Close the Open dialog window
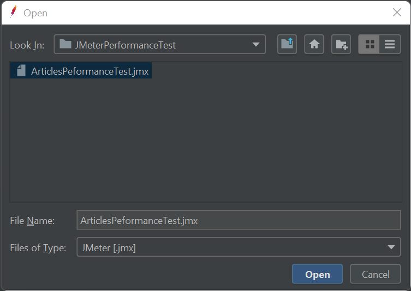The height and width of the screenshot is (291, 411). 397,13
